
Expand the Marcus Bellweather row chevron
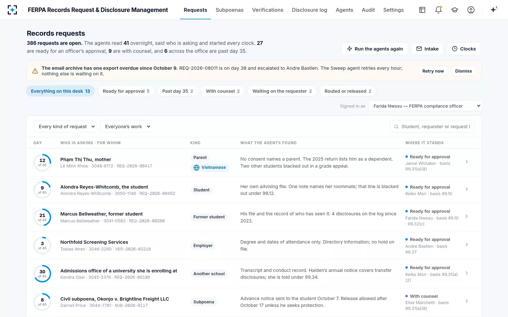click(x=467, y=216)
